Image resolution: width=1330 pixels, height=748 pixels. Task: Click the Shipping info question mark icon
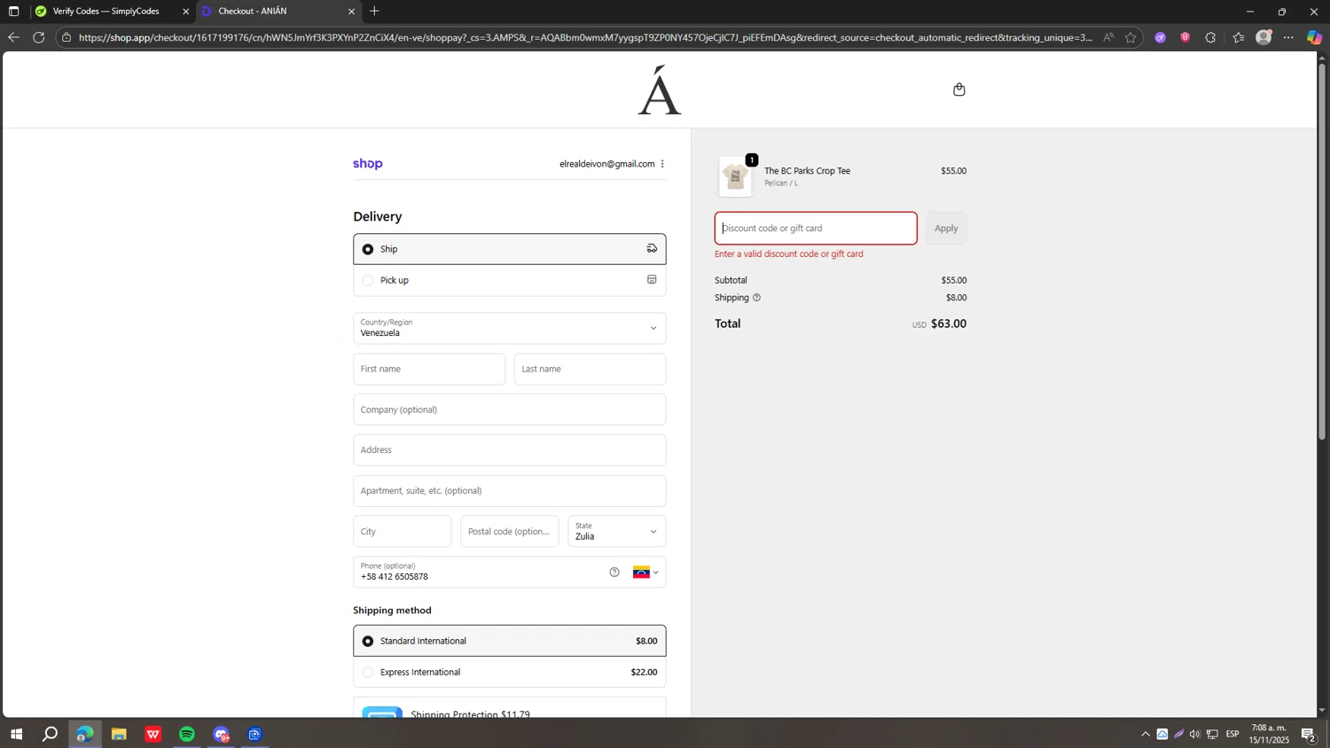coord(756,298)
